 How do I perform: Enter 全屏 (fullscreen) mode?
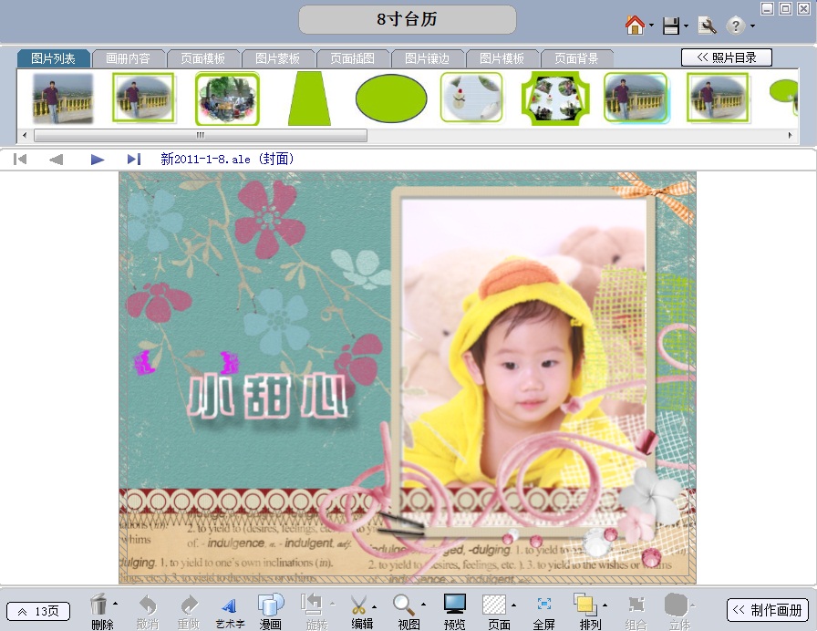[x=544, y=605]
